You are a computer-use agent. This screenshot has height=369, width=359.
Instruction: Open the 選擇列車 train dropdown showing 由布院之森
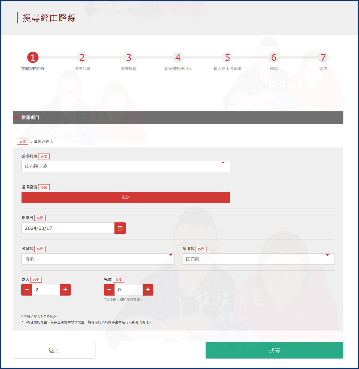(x=126, y=166)
